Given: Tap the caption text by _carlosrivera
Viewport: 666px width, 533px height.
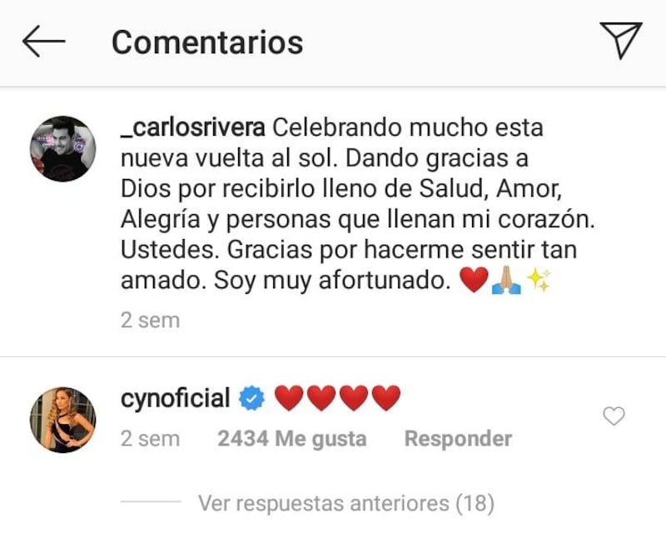Looking at the screenshot, I should pyautogui.click(x=358, y=204).
